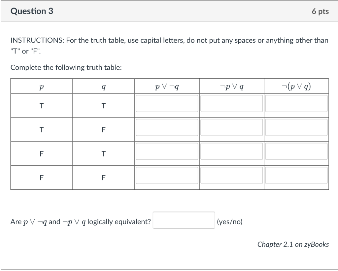
Task: Click the INSTRUCTIONS paragraph text
Action: pyautogui.click(x=169, y=46)
